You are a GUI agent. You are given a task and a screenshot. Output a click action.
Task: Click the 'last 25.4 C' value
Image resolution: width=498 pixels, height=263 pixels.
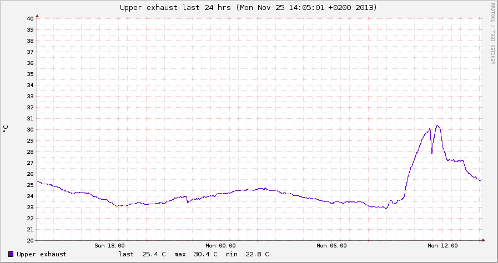142,254
